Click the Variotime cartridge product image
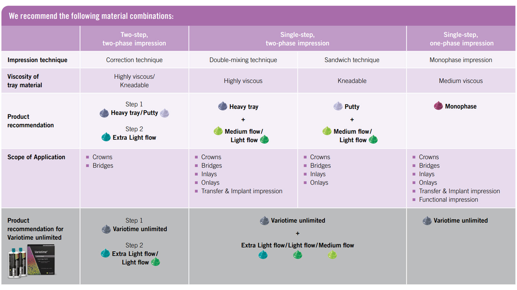The width and height of the screenshot is (517, 290). coord(32,261)
